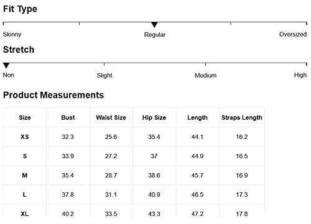Select the Medium label on Stretch scale
The height and width of the screenshot is (224, 311).
(x=205, y=75)
